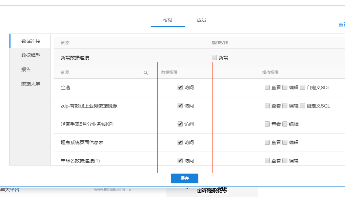Uncheck 访问 in the 全选 row
This screenshot has height=197, width=345.
[x=180, y=87]
